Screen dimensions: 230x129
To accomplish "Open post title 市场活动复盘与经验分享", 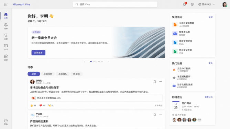I will 44,87.
